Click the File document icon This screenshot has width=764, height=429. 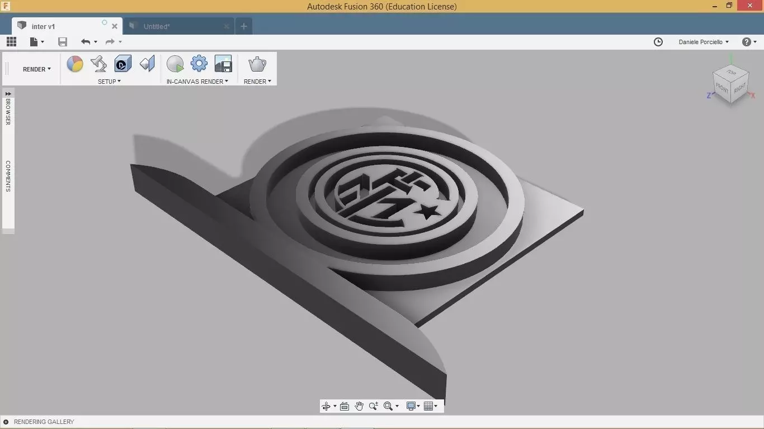tap(34, 42)
